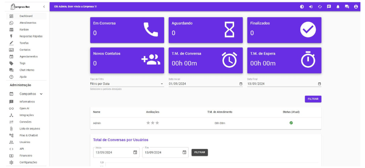The height and width of the screenshot is (168, 365).
Task: Go to Kanban board
Action: [x=26, y=30]
